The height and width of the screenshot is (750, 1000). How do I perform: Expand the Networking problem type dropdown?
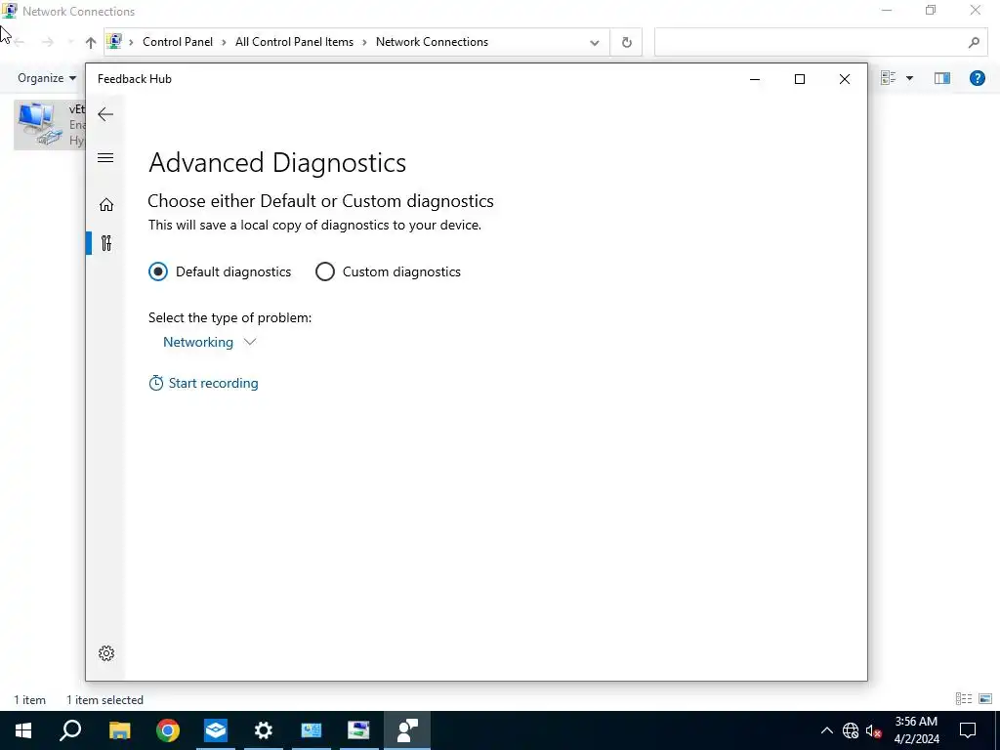coord(209,342)
